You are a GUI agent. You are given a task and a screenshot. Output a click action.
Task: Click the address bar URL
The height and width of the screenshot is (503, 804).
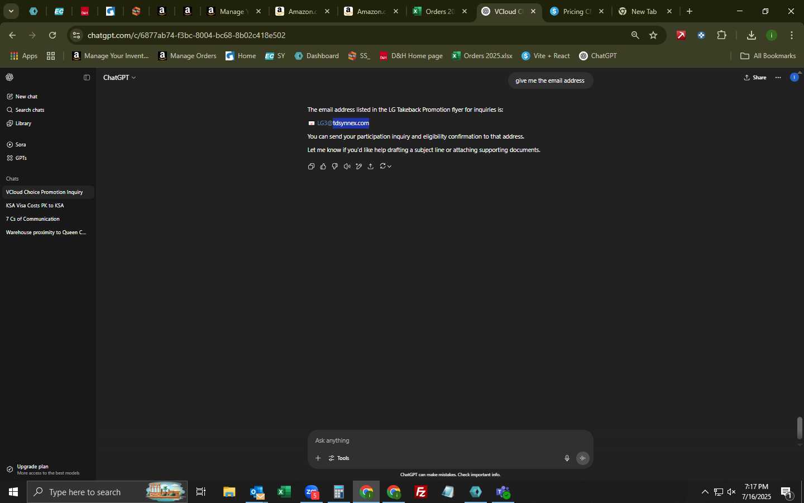click(x=186, y=35)
